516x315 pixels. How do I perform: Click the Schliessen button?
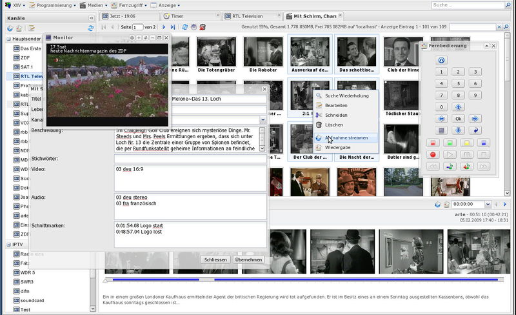pyautogui.click(x=215, y=259)
